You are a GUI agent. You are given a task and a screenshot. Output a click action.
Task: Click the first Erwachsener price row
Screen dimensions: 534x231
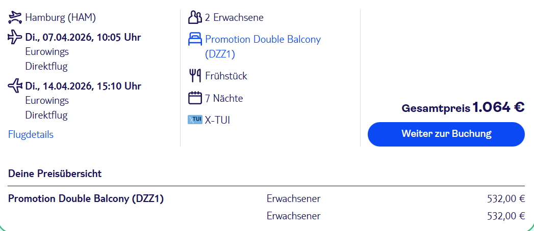coord(293,198)
